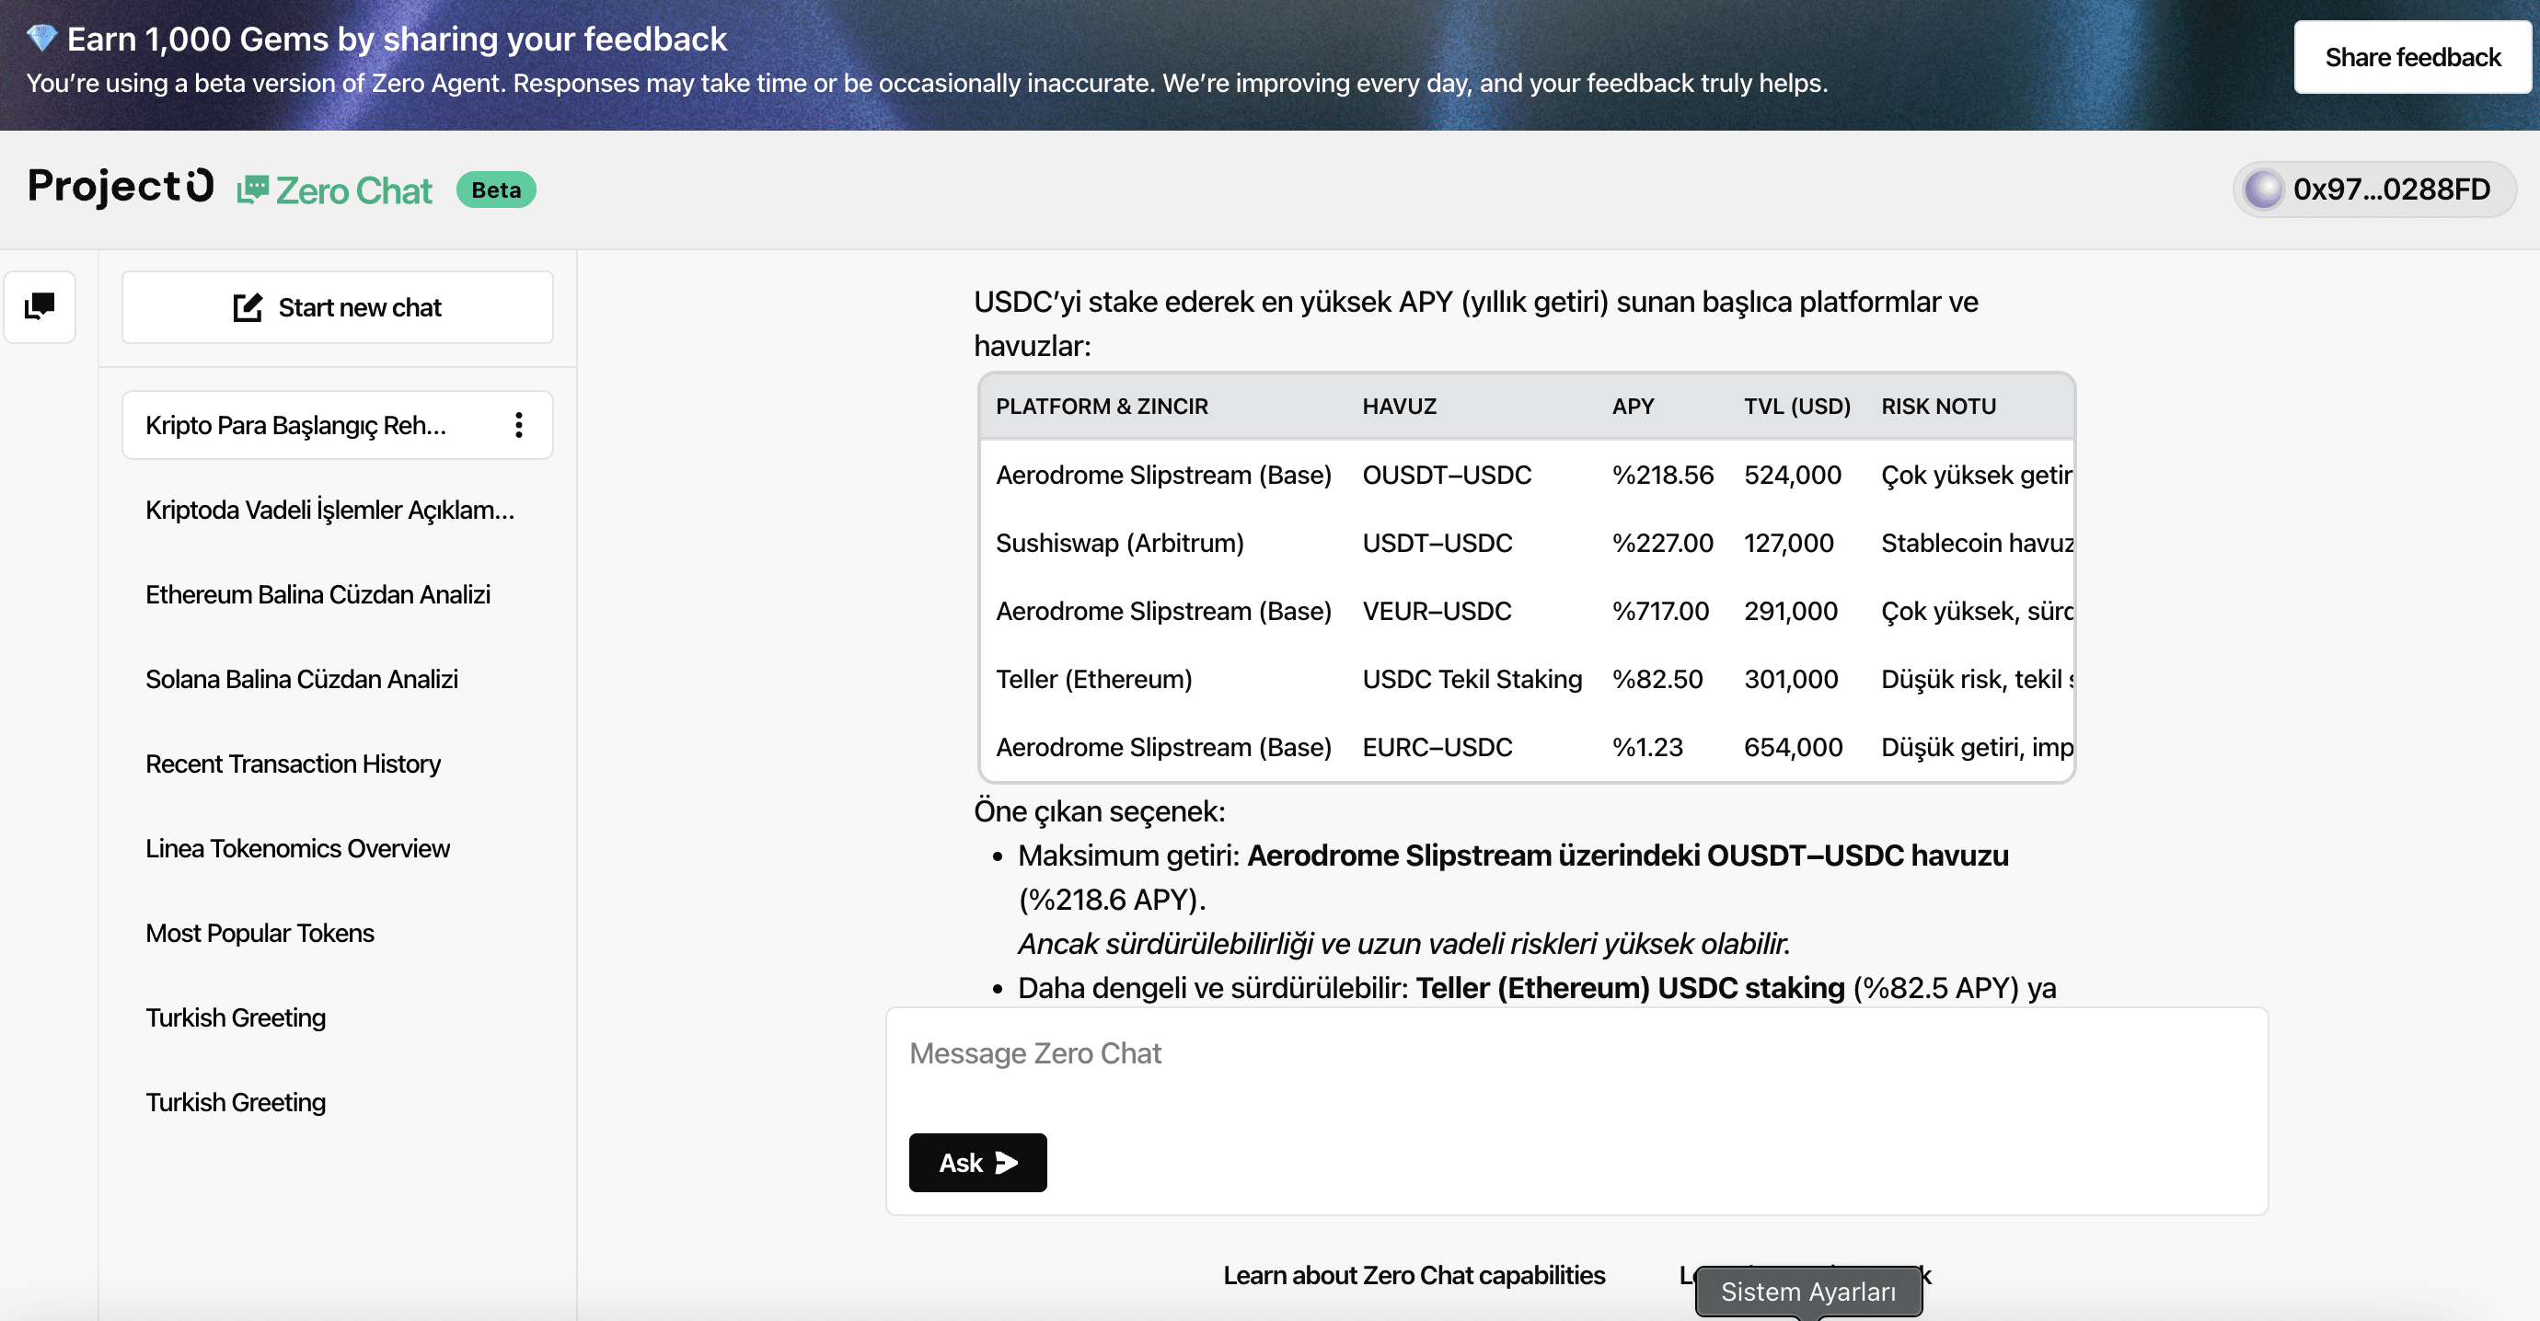Click the Project 0 logo
This screenshot has width=2540, height=1321.
pyautogui.click(x=121, y=188)
